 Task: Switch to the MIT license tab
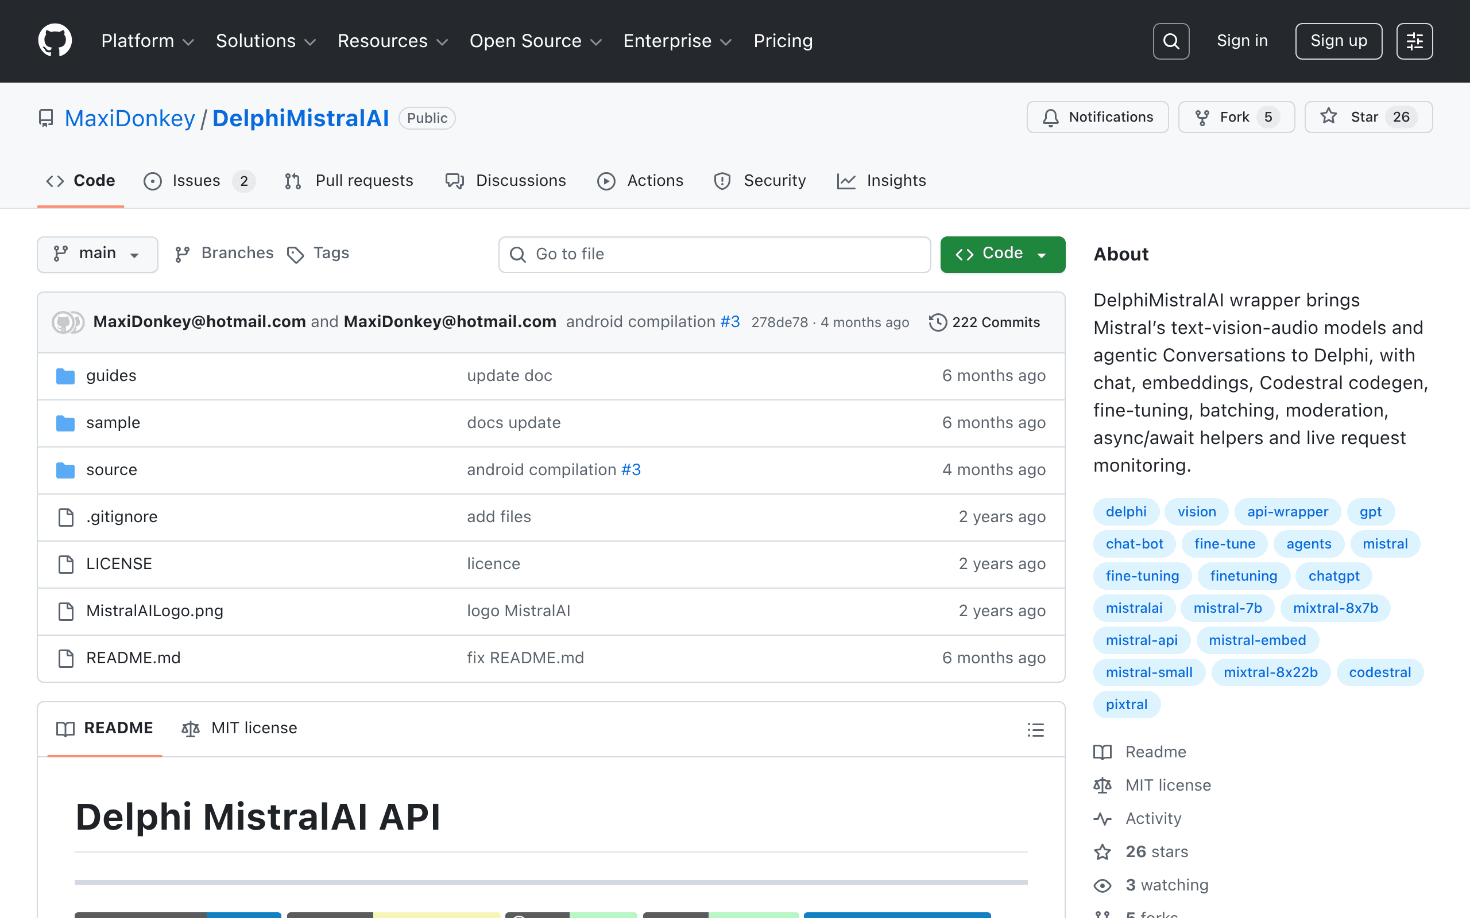point(239,729)
